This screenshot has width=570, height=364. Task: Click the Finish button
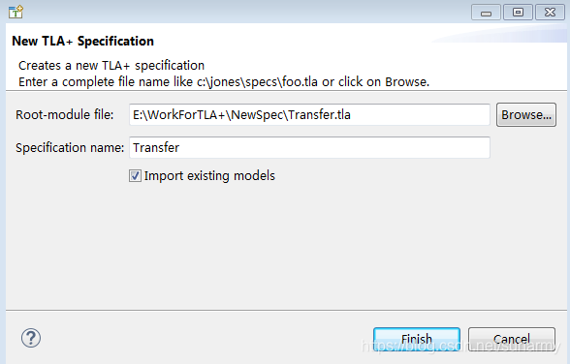coord(417,339)
